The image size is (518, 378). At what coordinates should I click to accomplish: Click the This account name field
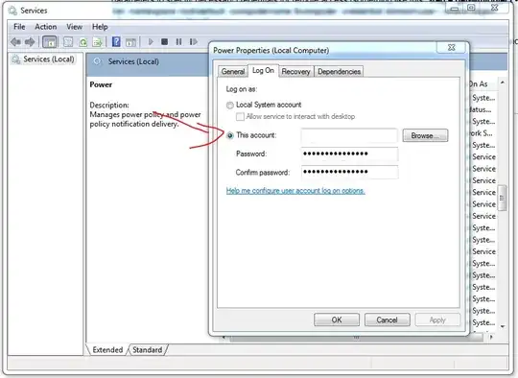(x=349, y=135)
